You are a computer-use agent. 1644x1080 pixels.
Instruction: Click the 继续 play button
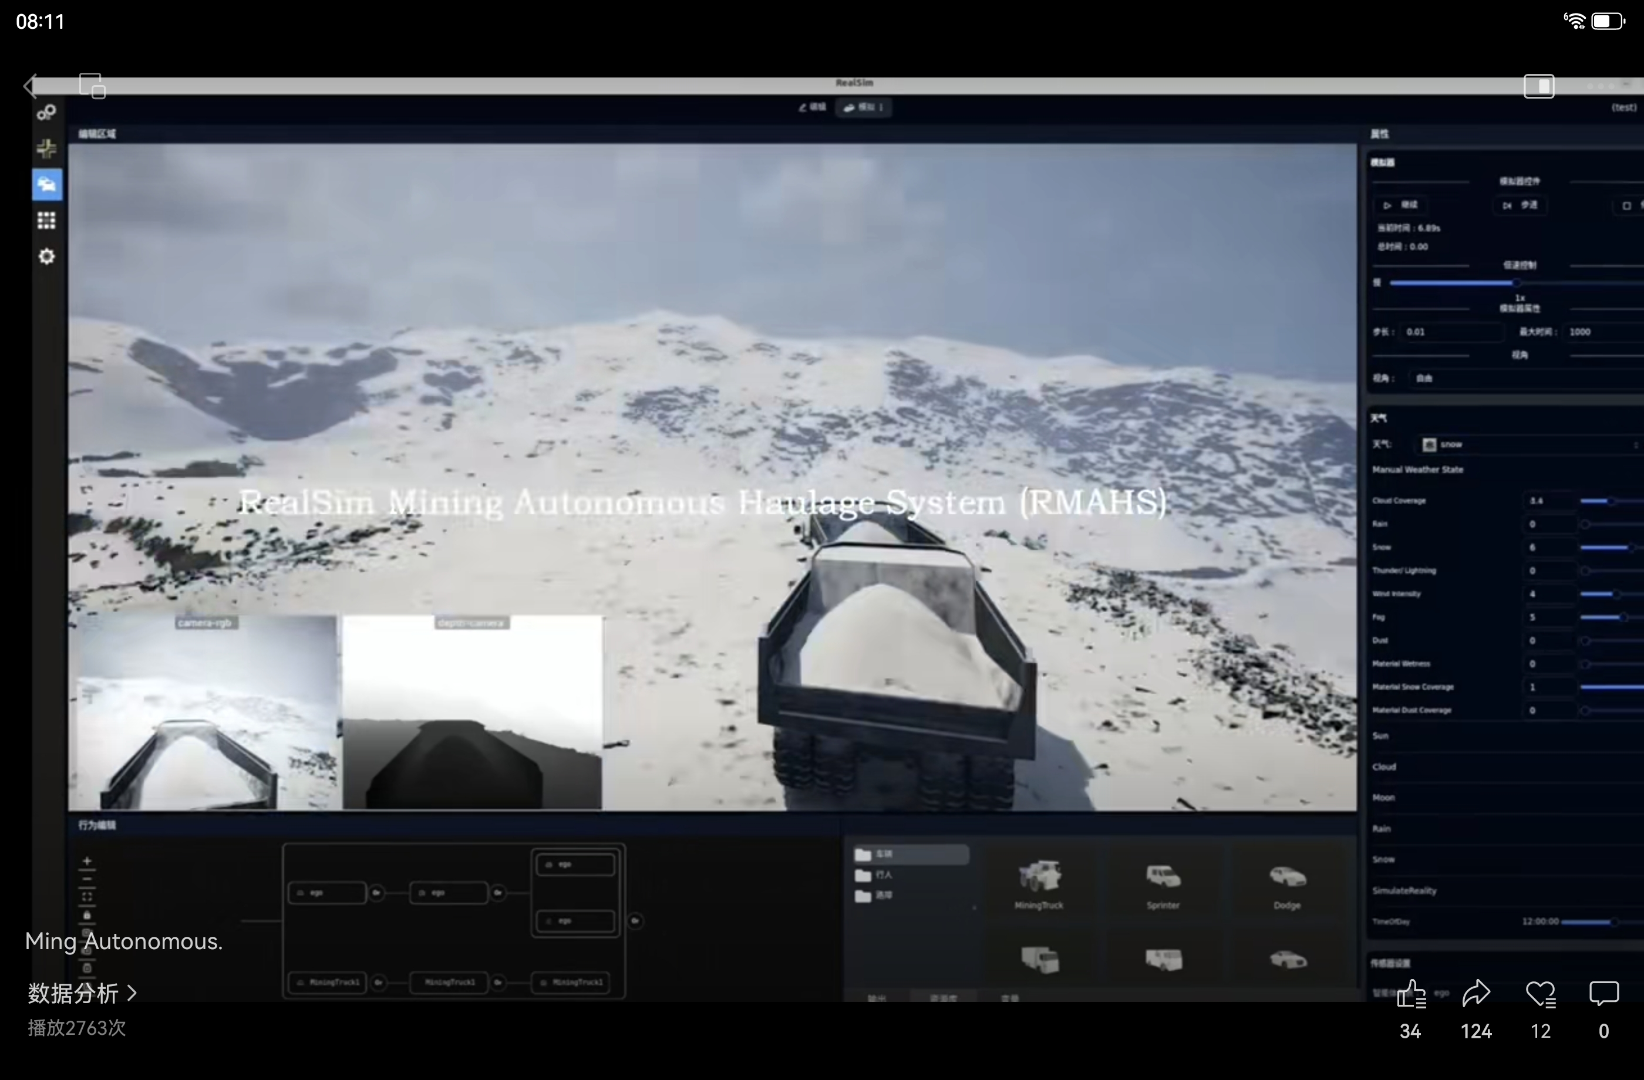click(1401, 205)
